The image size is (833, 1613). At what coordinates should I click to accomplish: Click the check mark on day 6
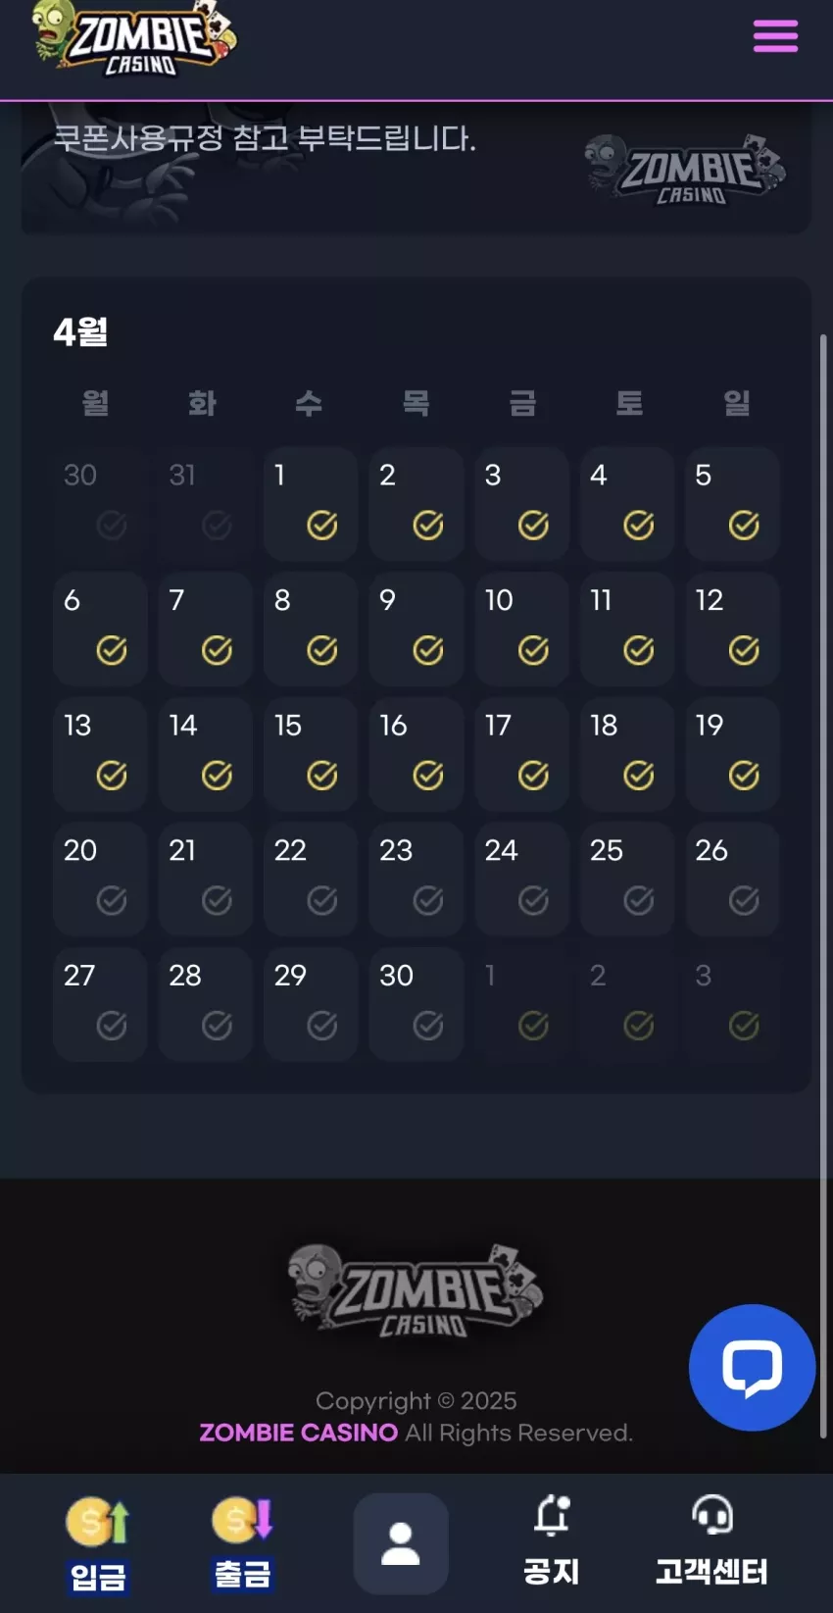pyautogui.click(x=112, y=650)
